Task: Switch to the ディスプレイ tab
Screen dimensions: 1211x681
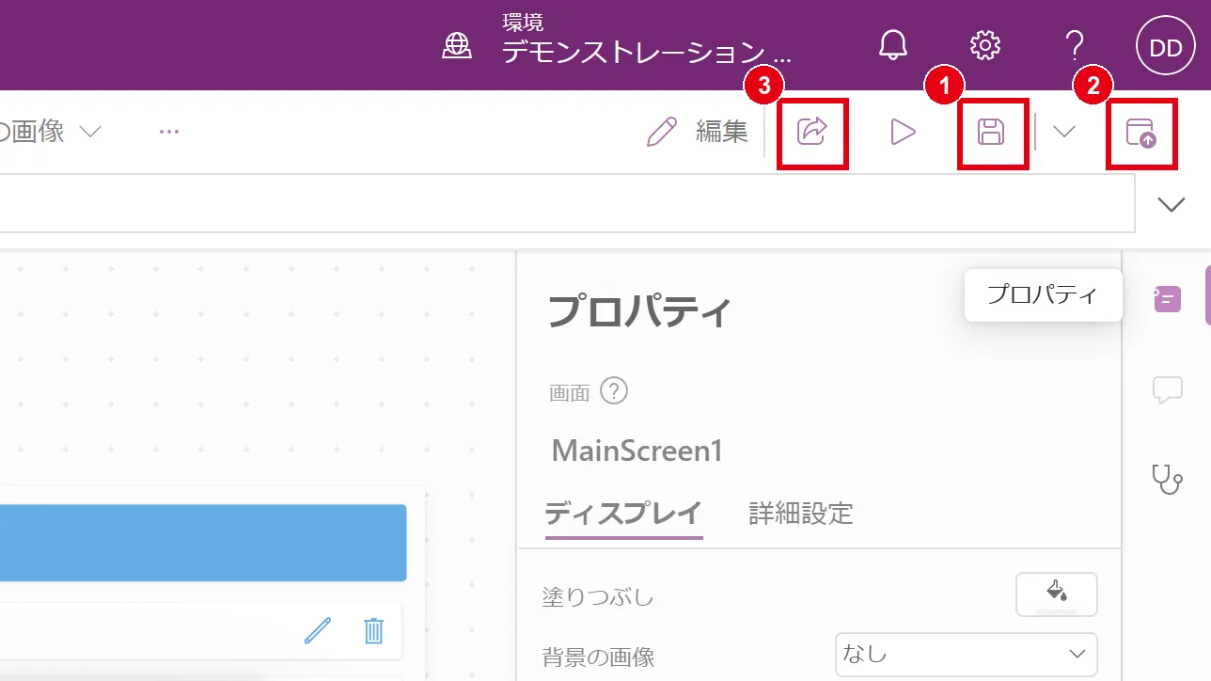Action: [623, 514]
